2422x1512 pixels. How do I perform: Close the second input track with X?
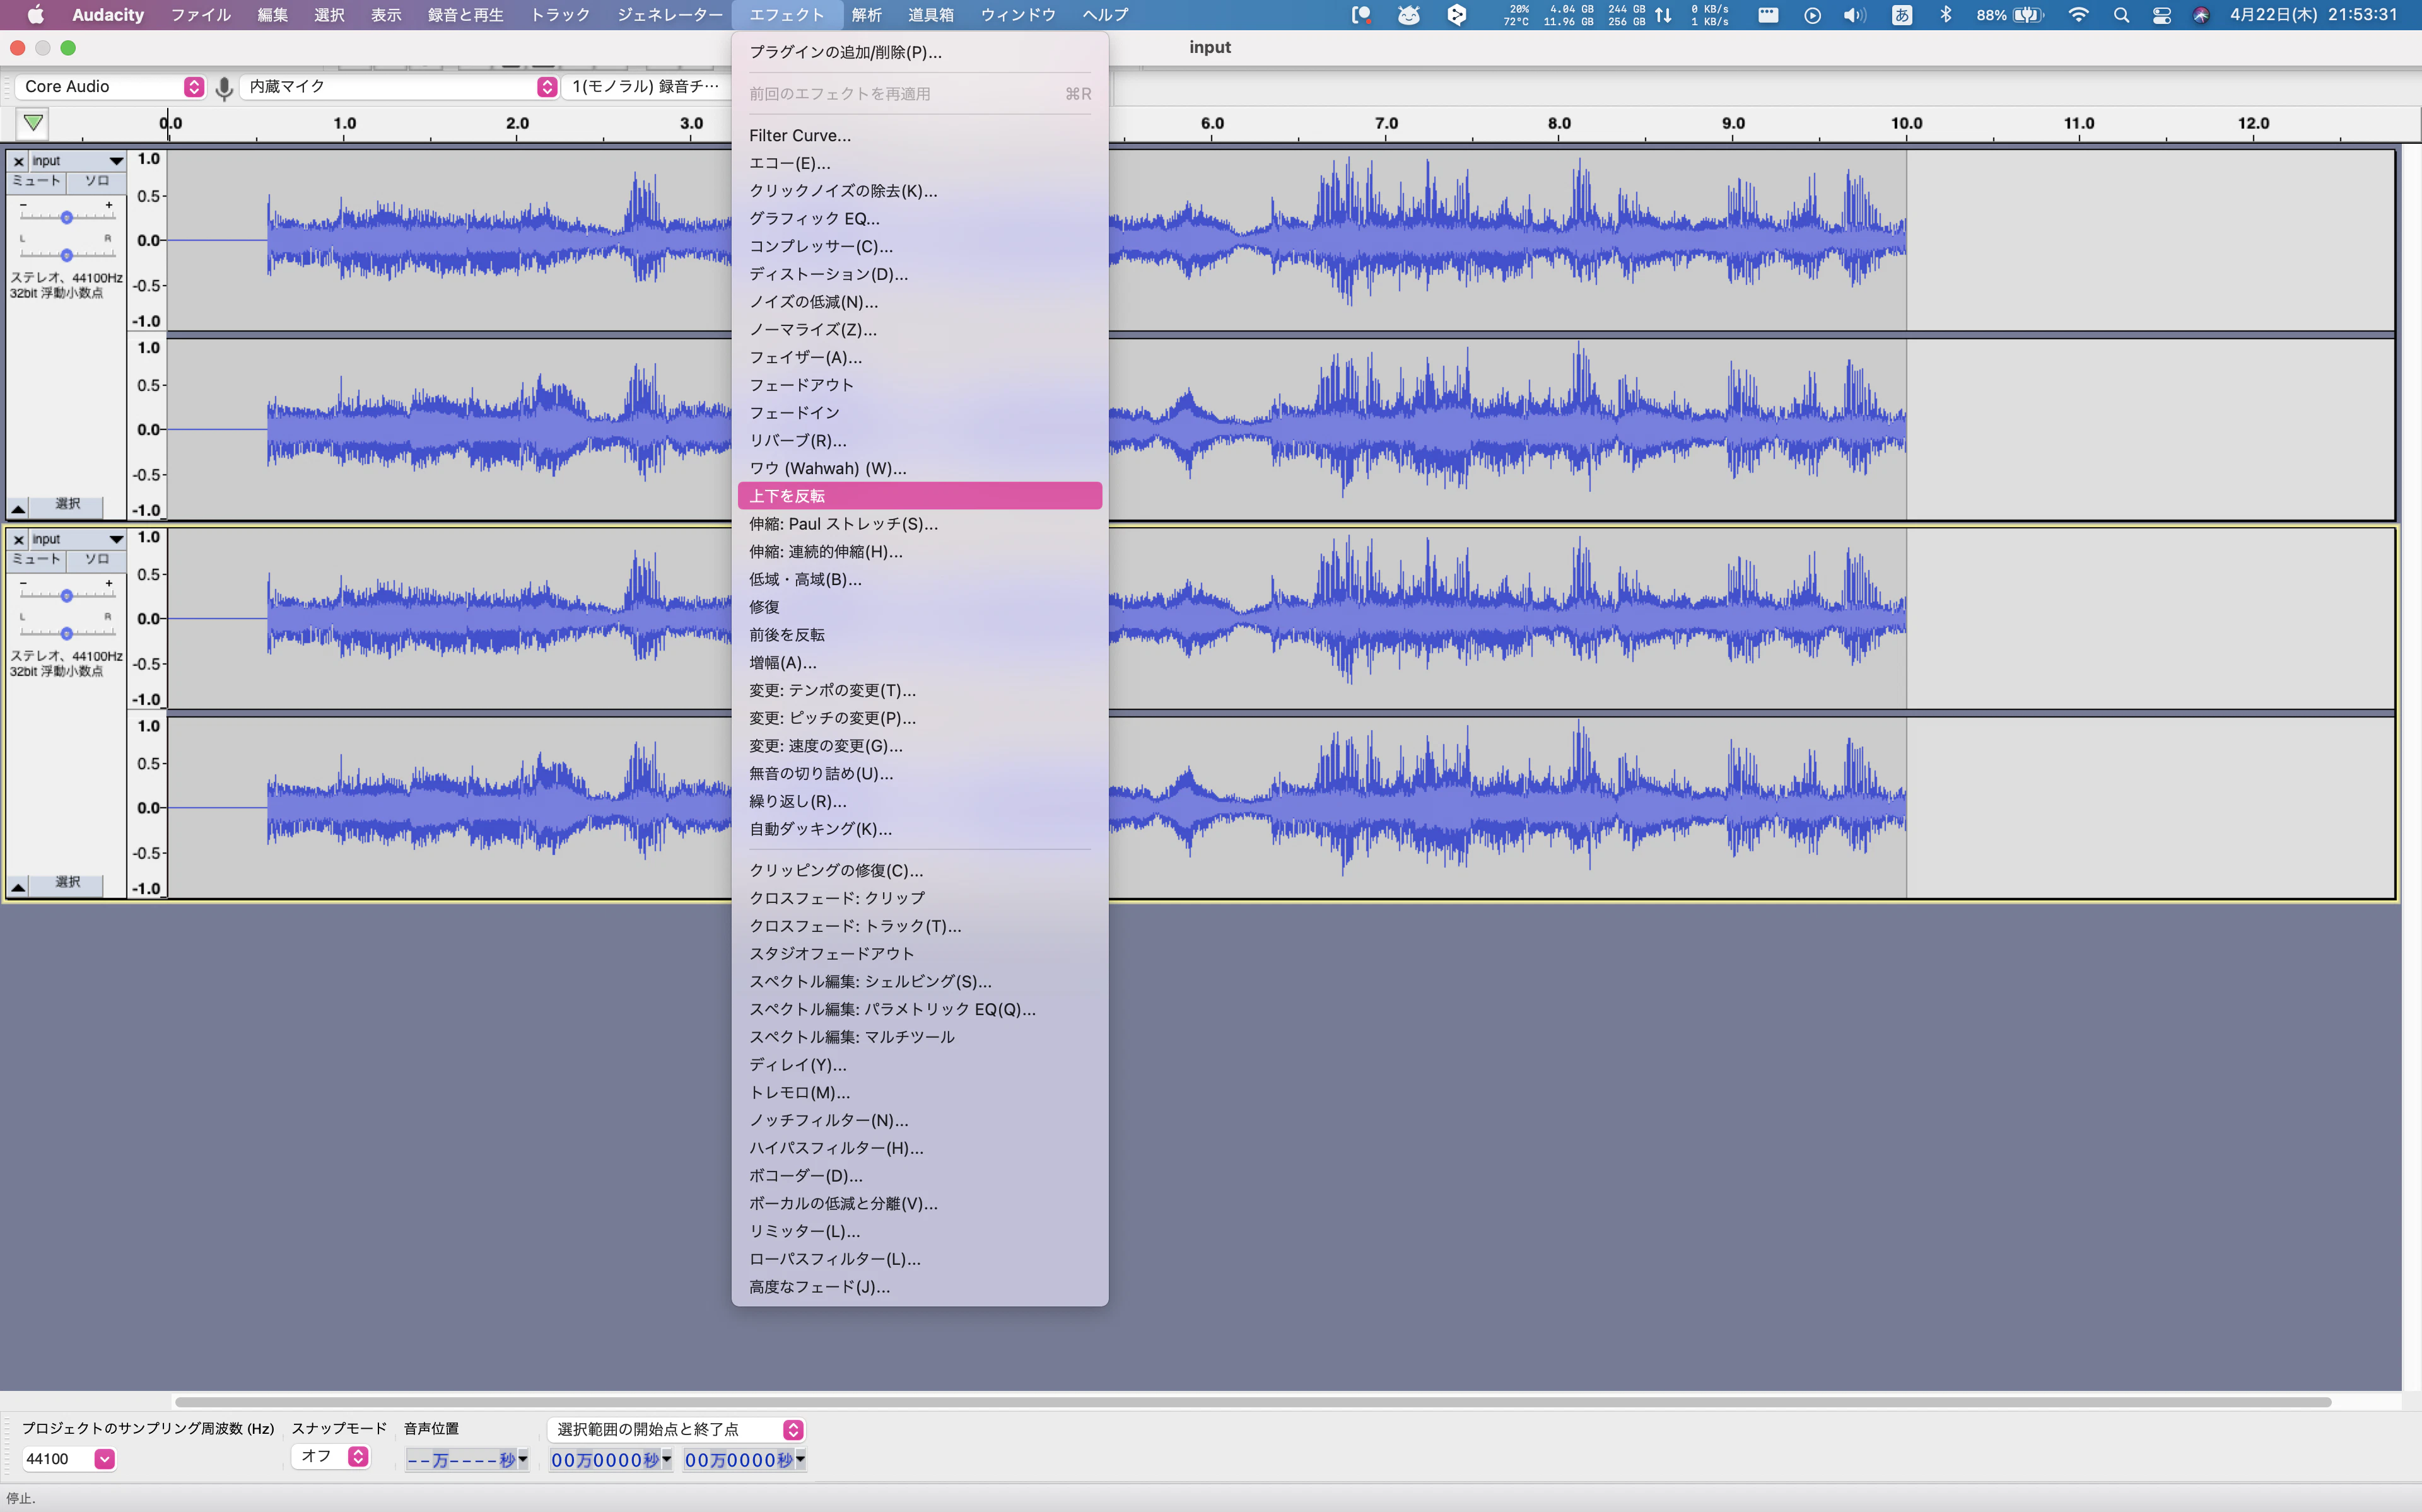18,540
